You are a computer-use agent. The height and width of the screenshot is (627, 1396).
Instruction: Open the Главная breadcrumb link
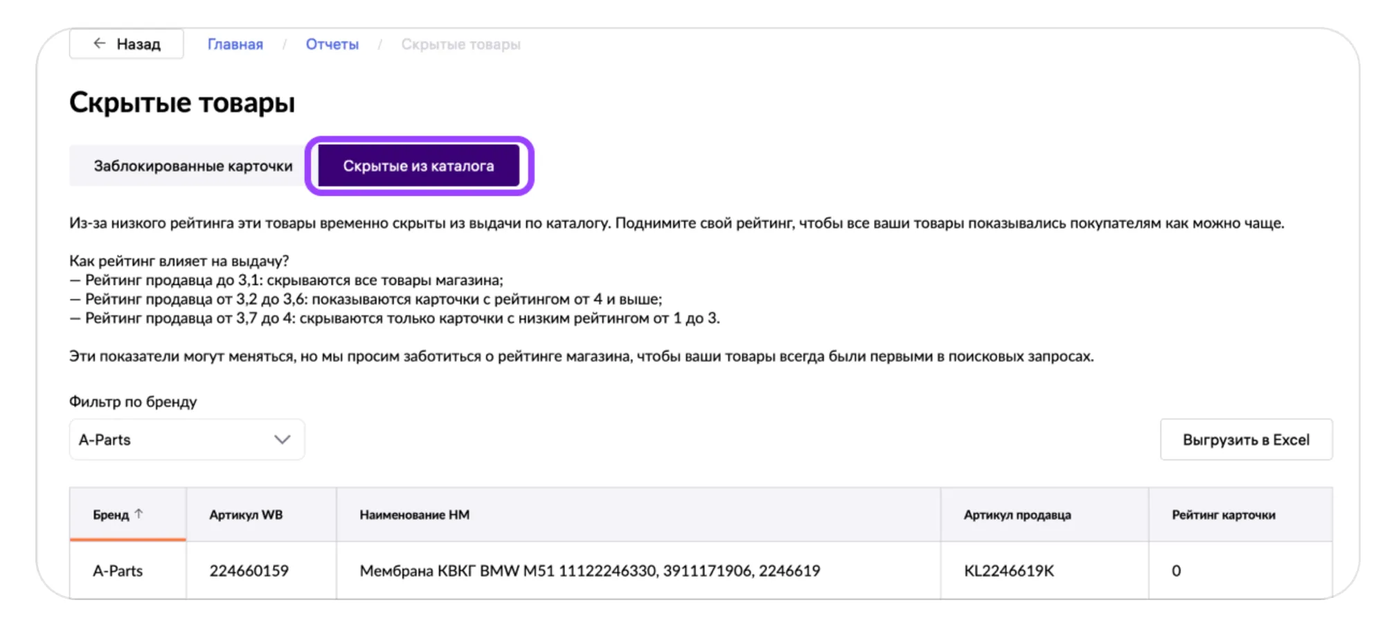[235, 44]
